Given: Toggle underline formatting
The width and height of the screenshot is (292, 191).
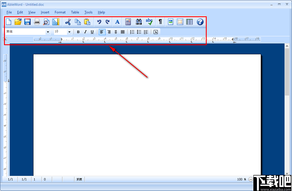Looking at the screenshot, I should tap(92, 32).
